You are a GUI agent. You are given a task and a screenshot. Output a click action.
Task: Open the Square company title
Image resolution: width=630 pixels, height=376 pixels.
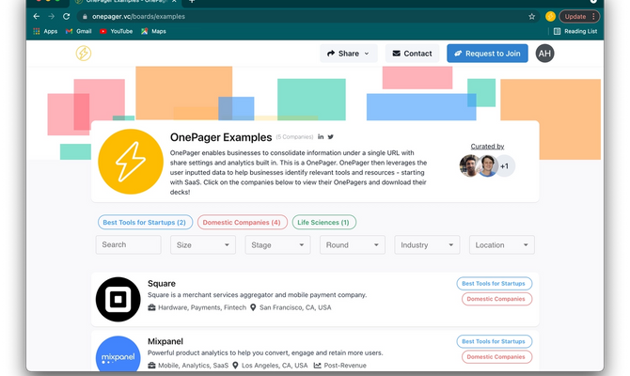point(162,284)
